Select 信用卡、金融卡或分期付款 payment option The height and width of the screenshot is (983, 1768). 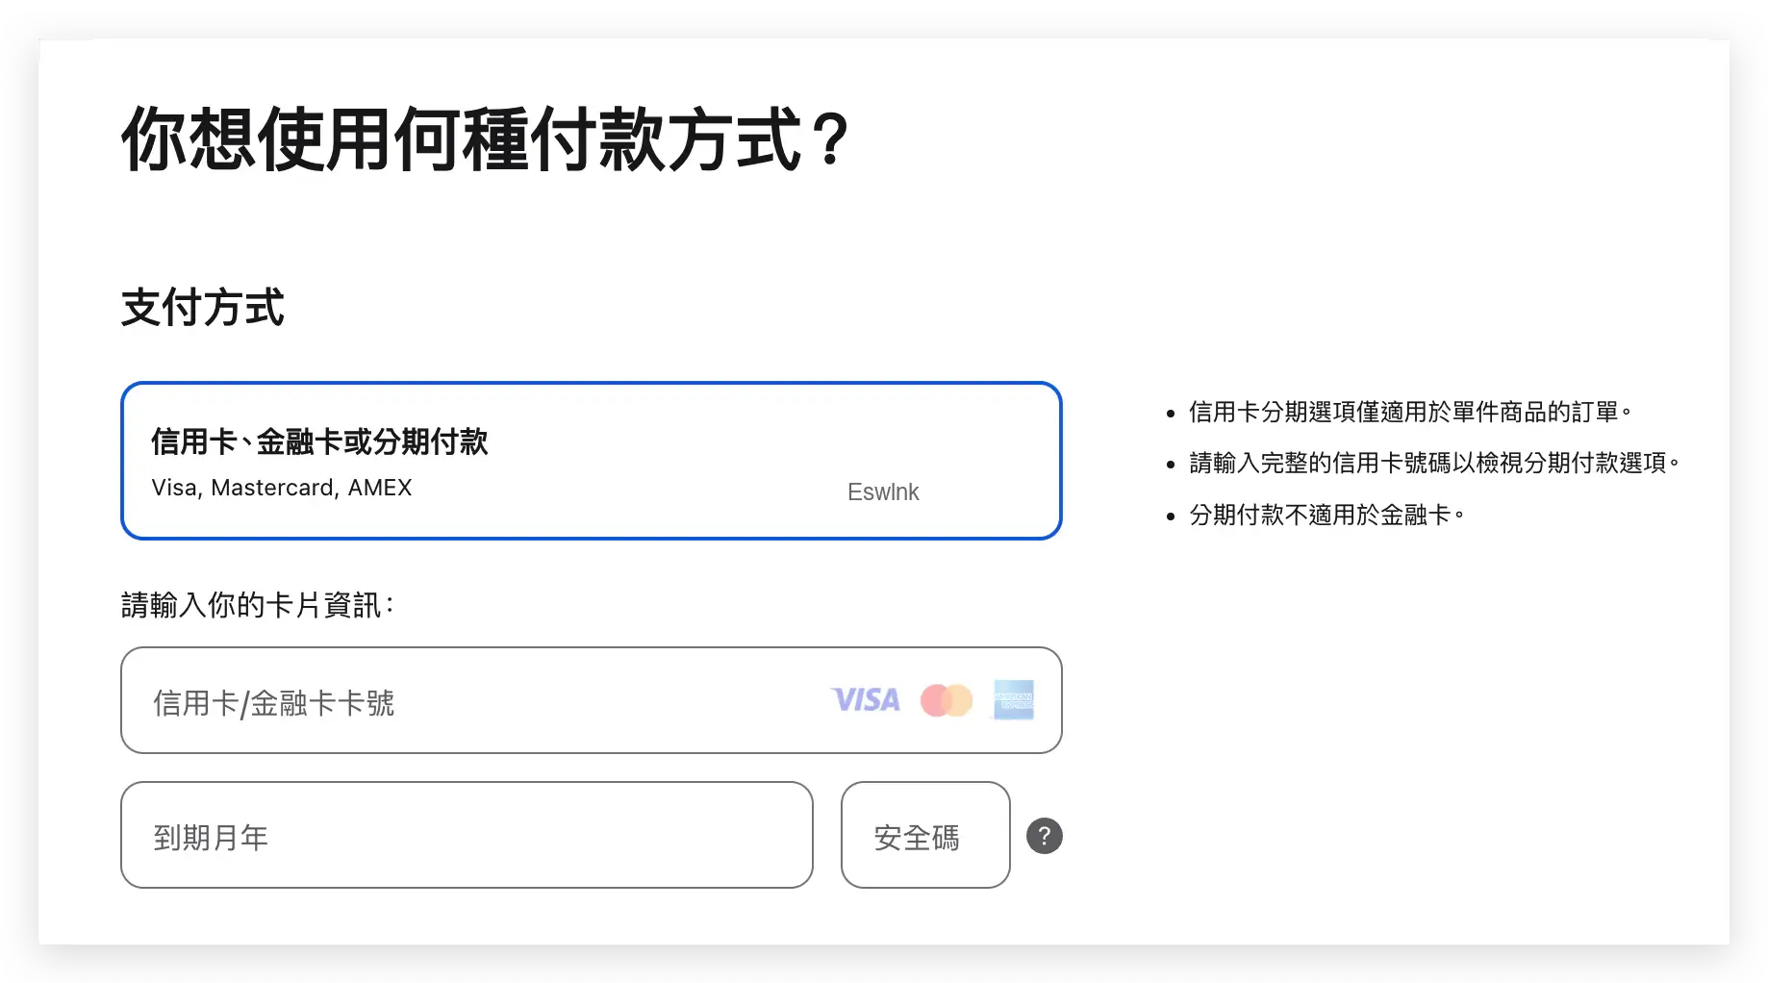pos(591,461)
